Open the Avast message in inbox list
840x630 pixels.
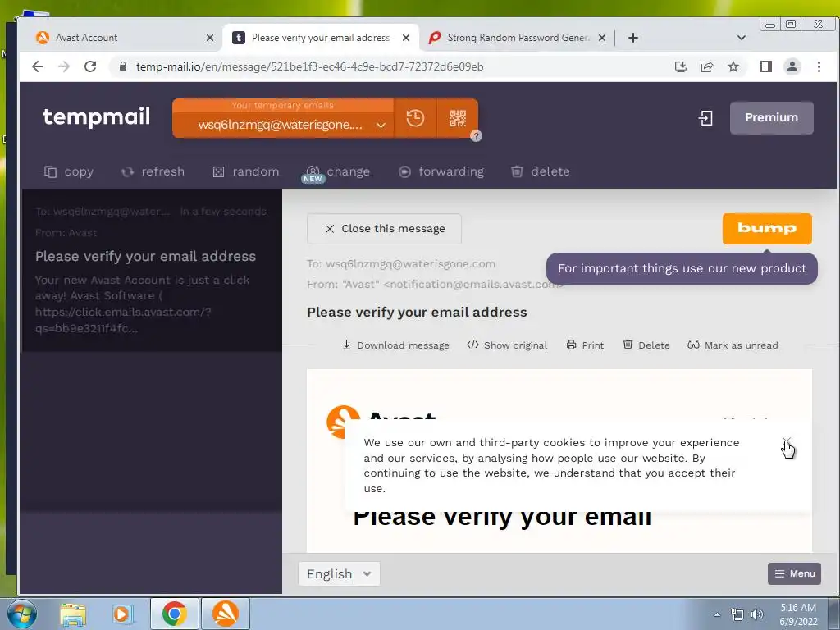click(151, 270)
